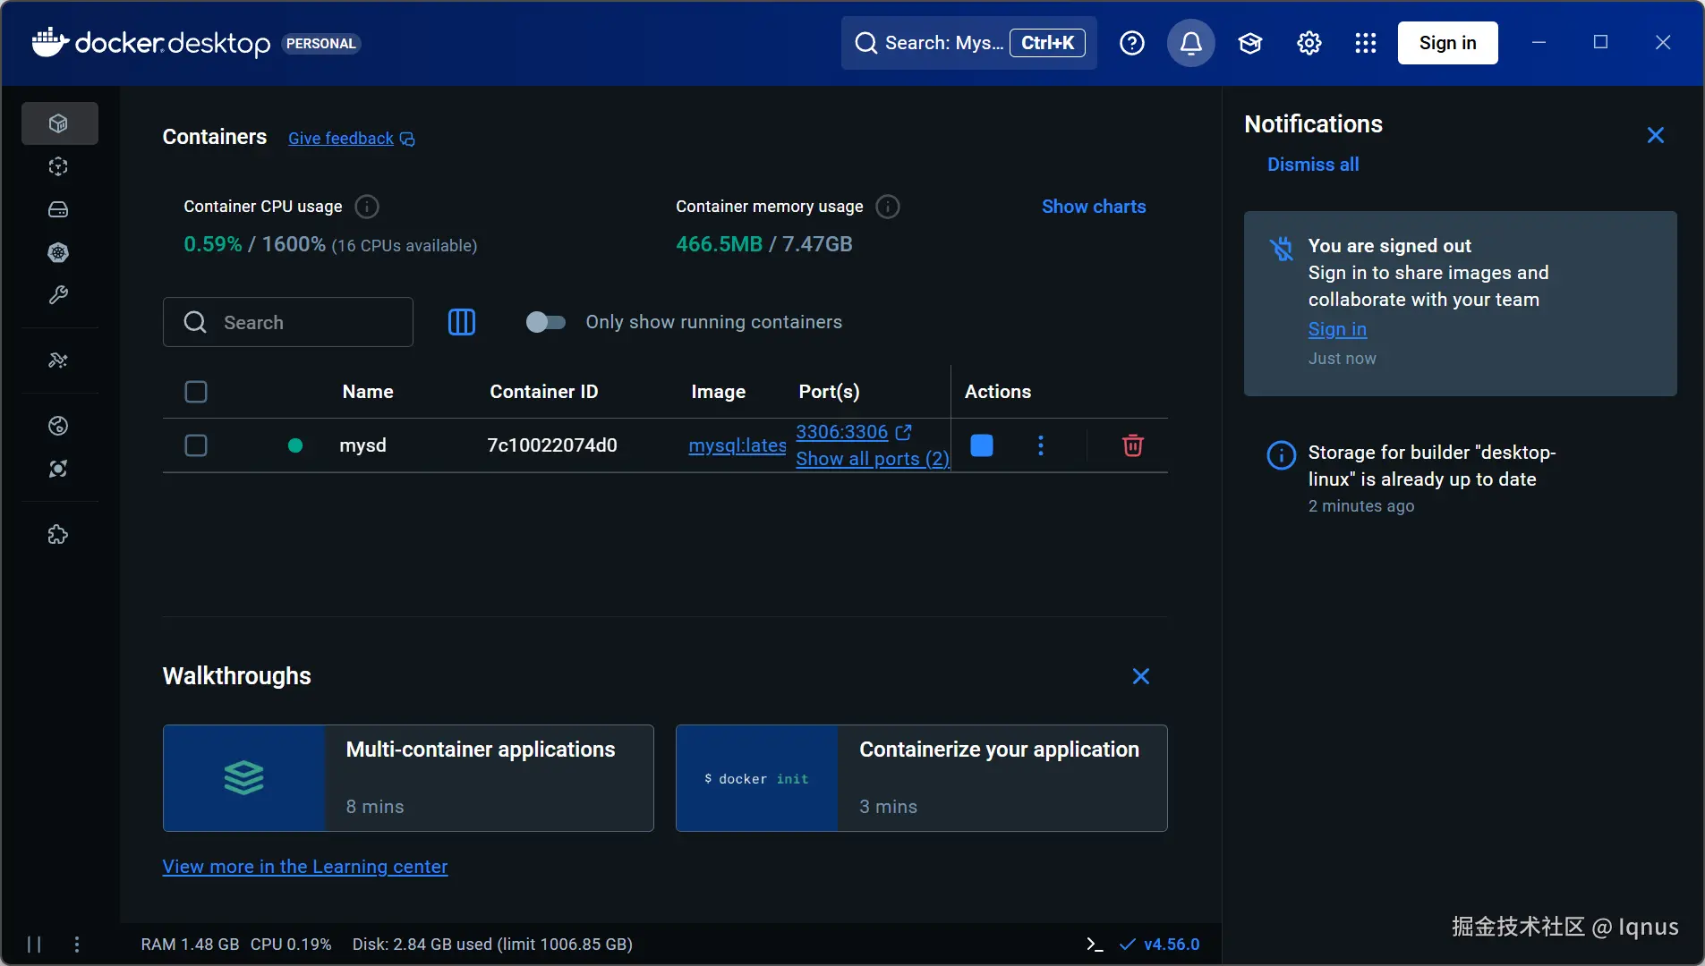Open the satellite-shaped sidebar item
This screenshot has width=1705, height=966.
(59, 360)
